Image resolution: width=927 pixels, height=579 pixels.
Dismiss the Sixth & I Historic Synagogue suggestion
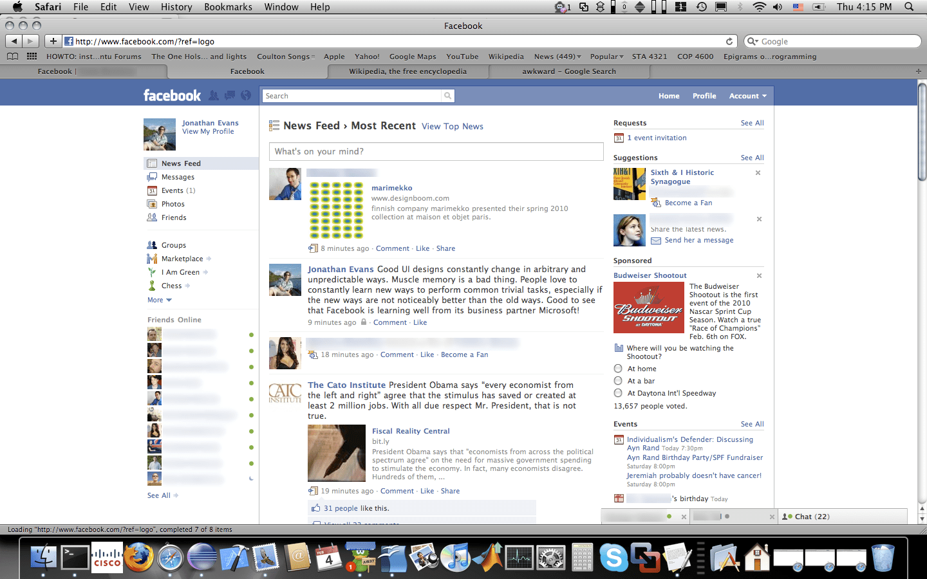(758, 172)
